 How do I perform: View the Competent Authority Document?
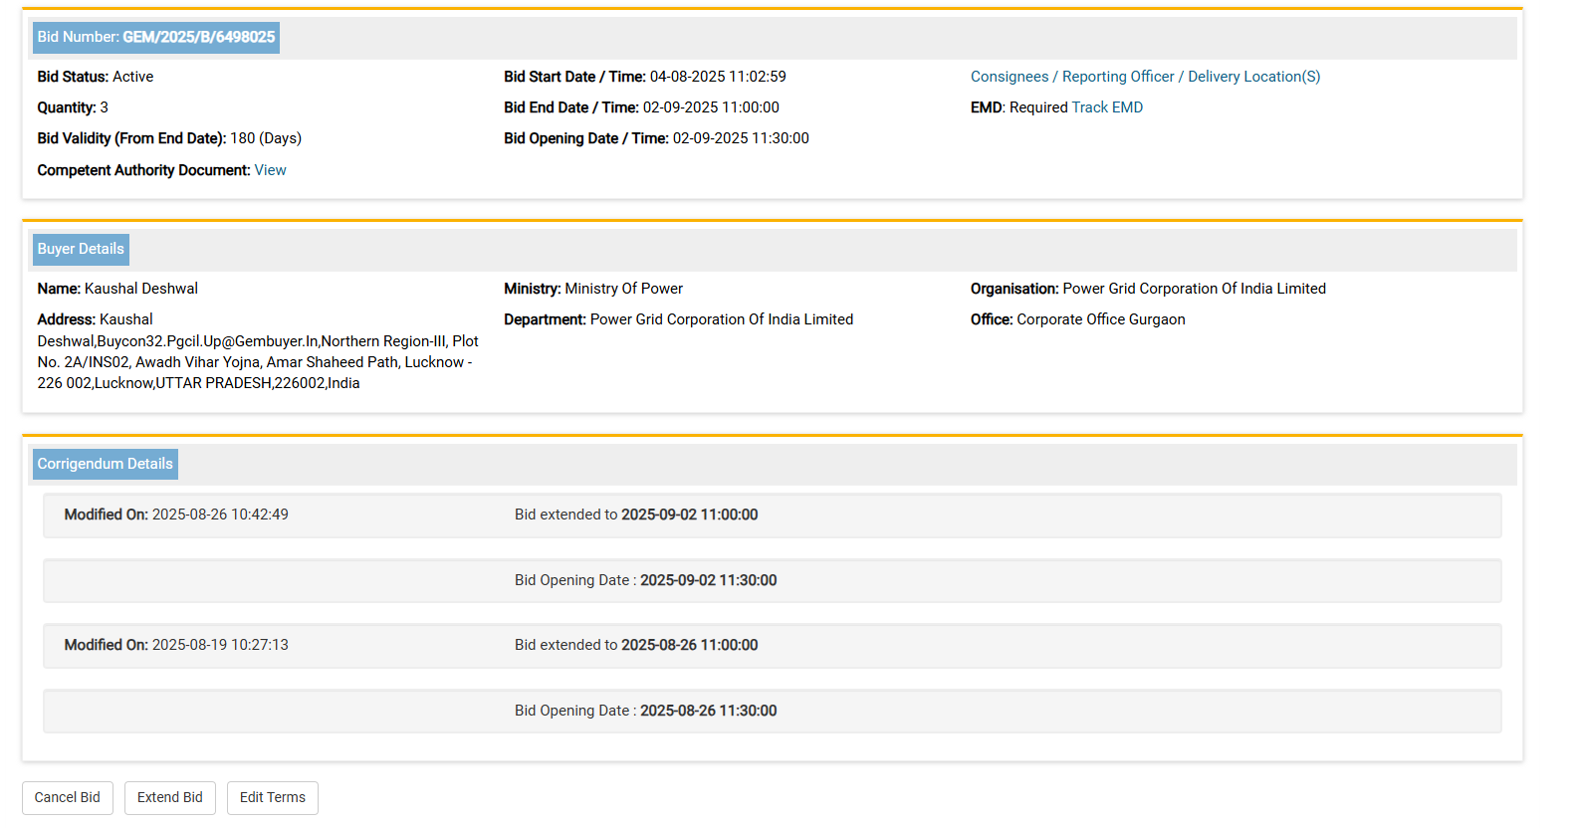[x=270, y=170]
